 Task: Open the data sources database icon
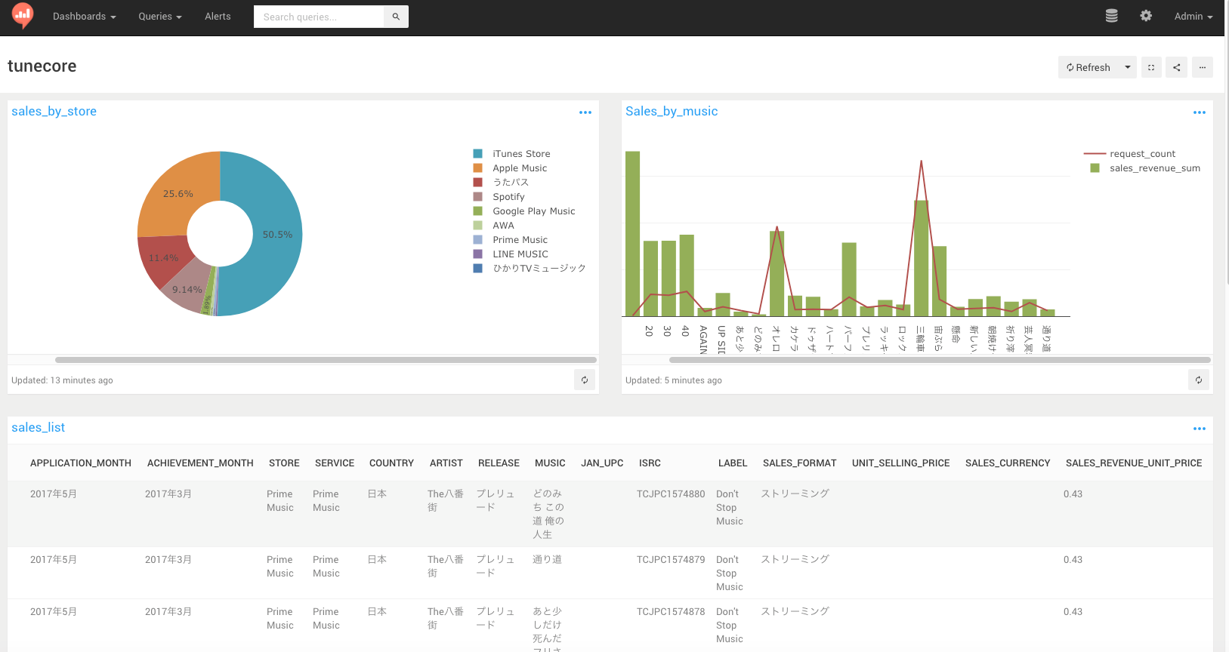coord(1111,16)
